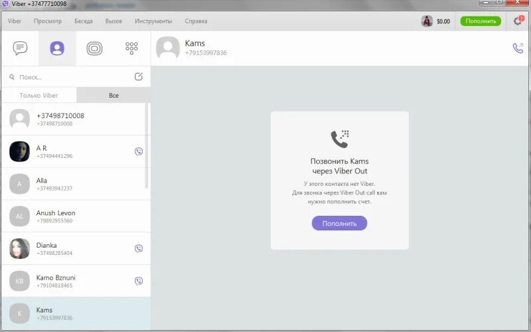The width and height of the screenshot is (531, 332).
Task: Select Kams in contact list
Action: 76,313
